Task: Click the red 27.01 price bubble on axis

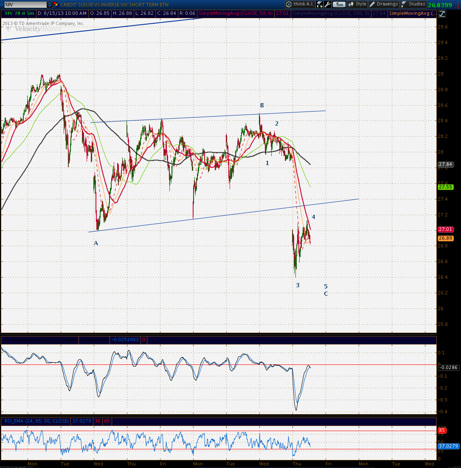Action: tap(445, 229)
